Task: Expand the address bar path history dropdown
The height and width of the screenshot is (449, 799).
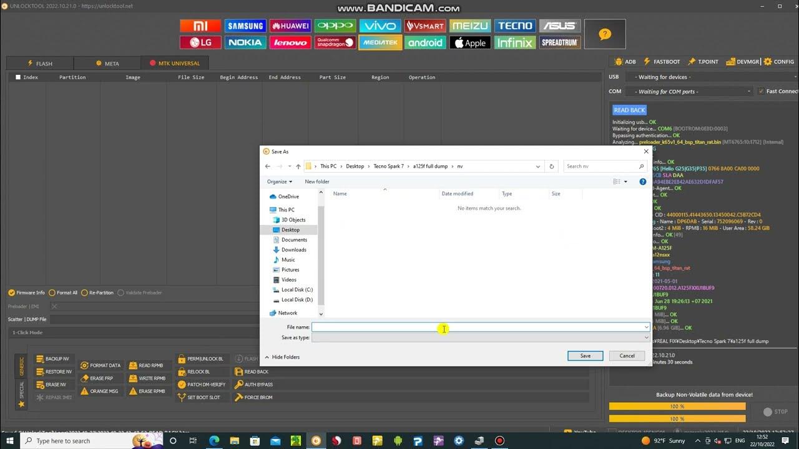Action: [x=538, y=167]
